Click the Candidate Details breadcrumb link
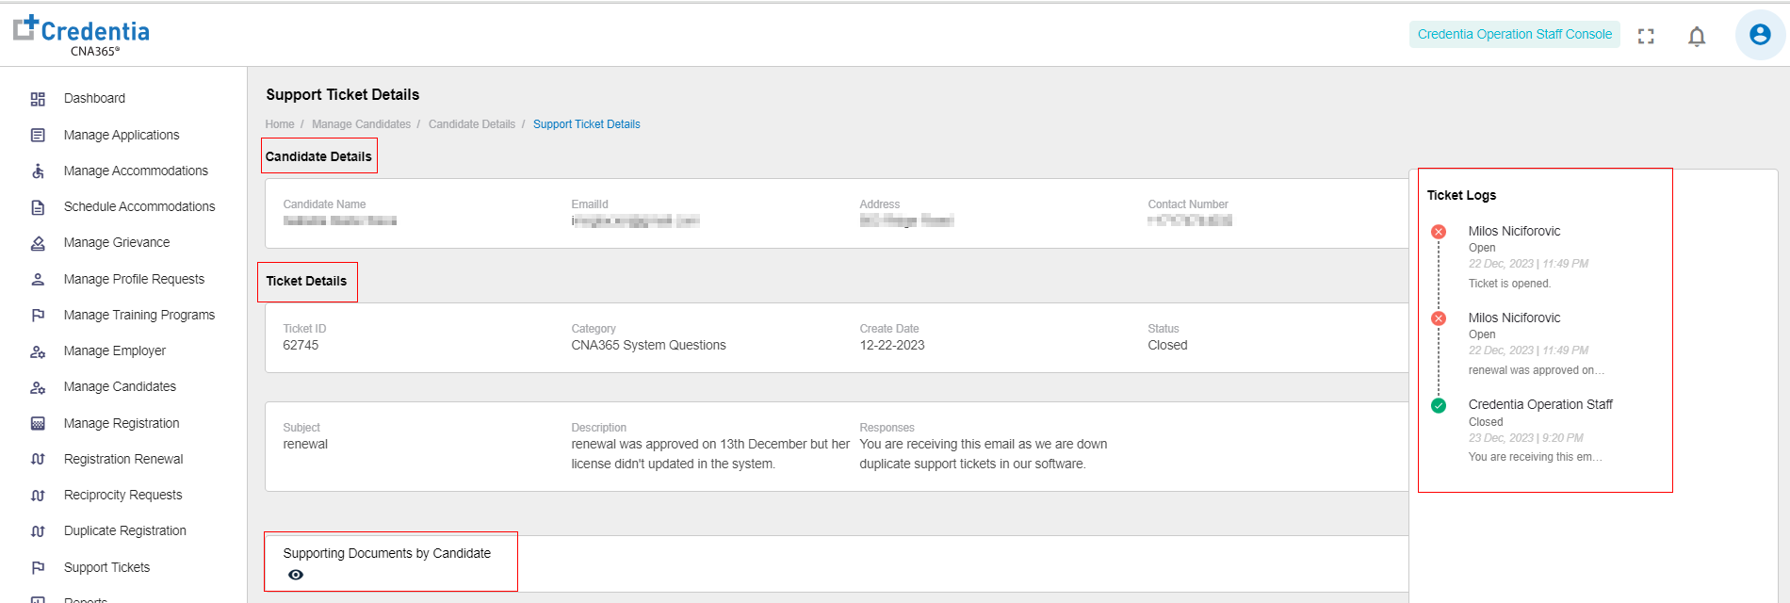 coord(472,124)
